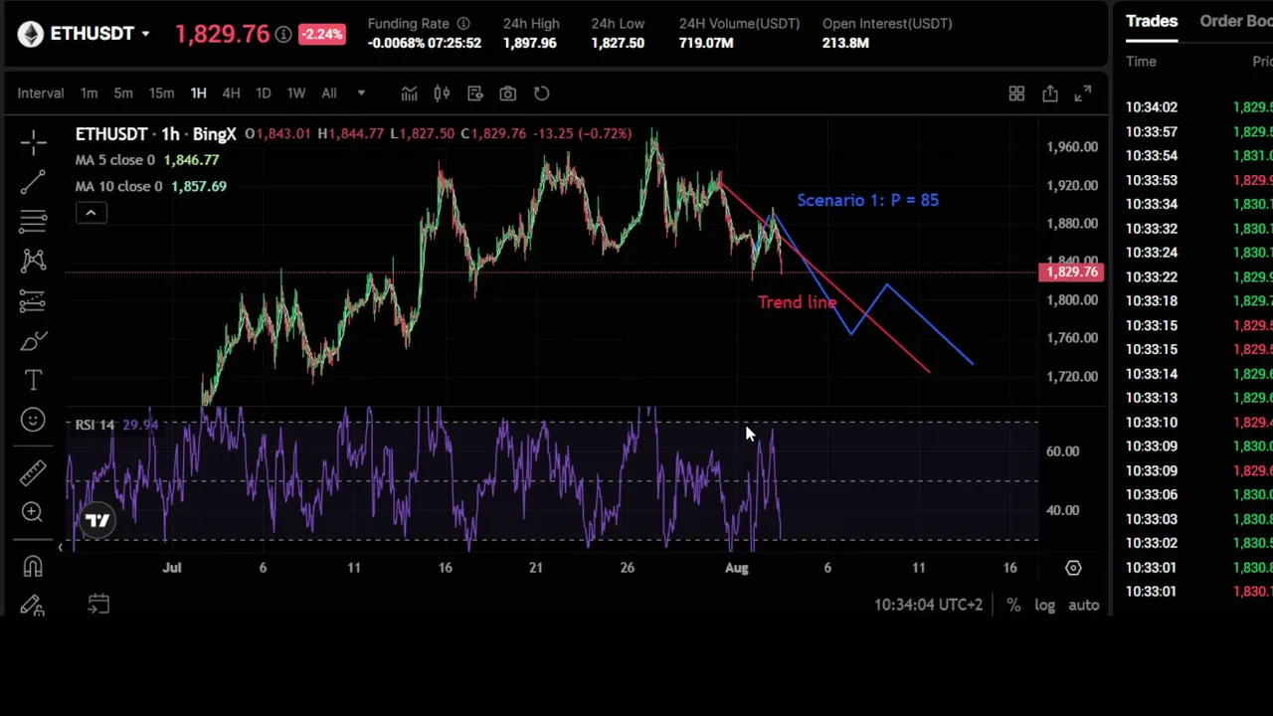Viewport: 1273px width, 716px height.
Task: Click the MA 10 close indicator label
Action: 118,186
